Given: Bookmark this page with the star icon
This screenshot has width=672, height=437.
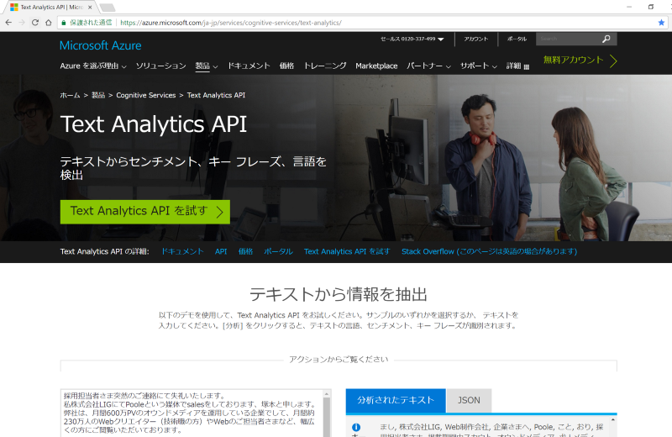Looking at the screenshot, I should tap(661, 23).
